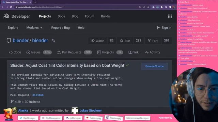
Task: Click Alaska's avatar image
Action: click(x=14, y=110)
